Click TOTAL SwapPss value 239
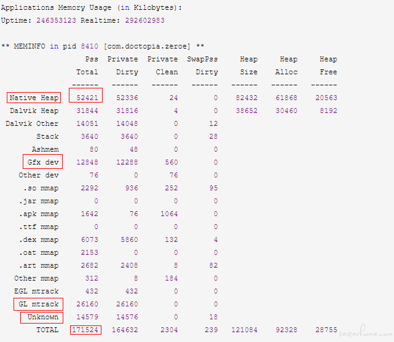Viewport: 394px width, 342px height. click(211, 330)
